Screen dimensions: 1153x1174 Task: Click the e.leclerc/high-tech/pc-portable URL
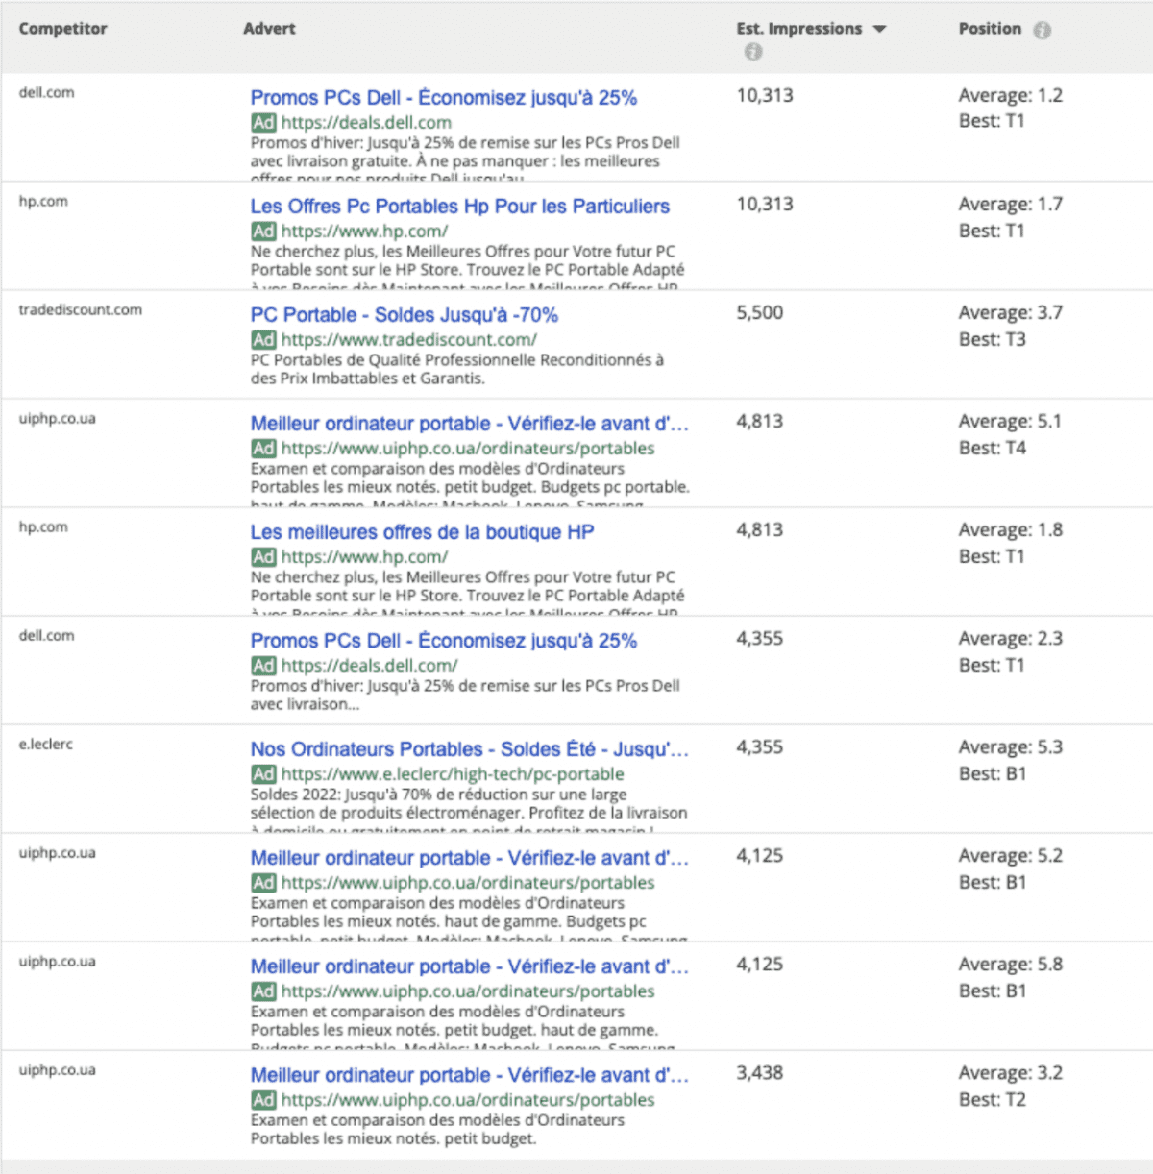(453, 774)
